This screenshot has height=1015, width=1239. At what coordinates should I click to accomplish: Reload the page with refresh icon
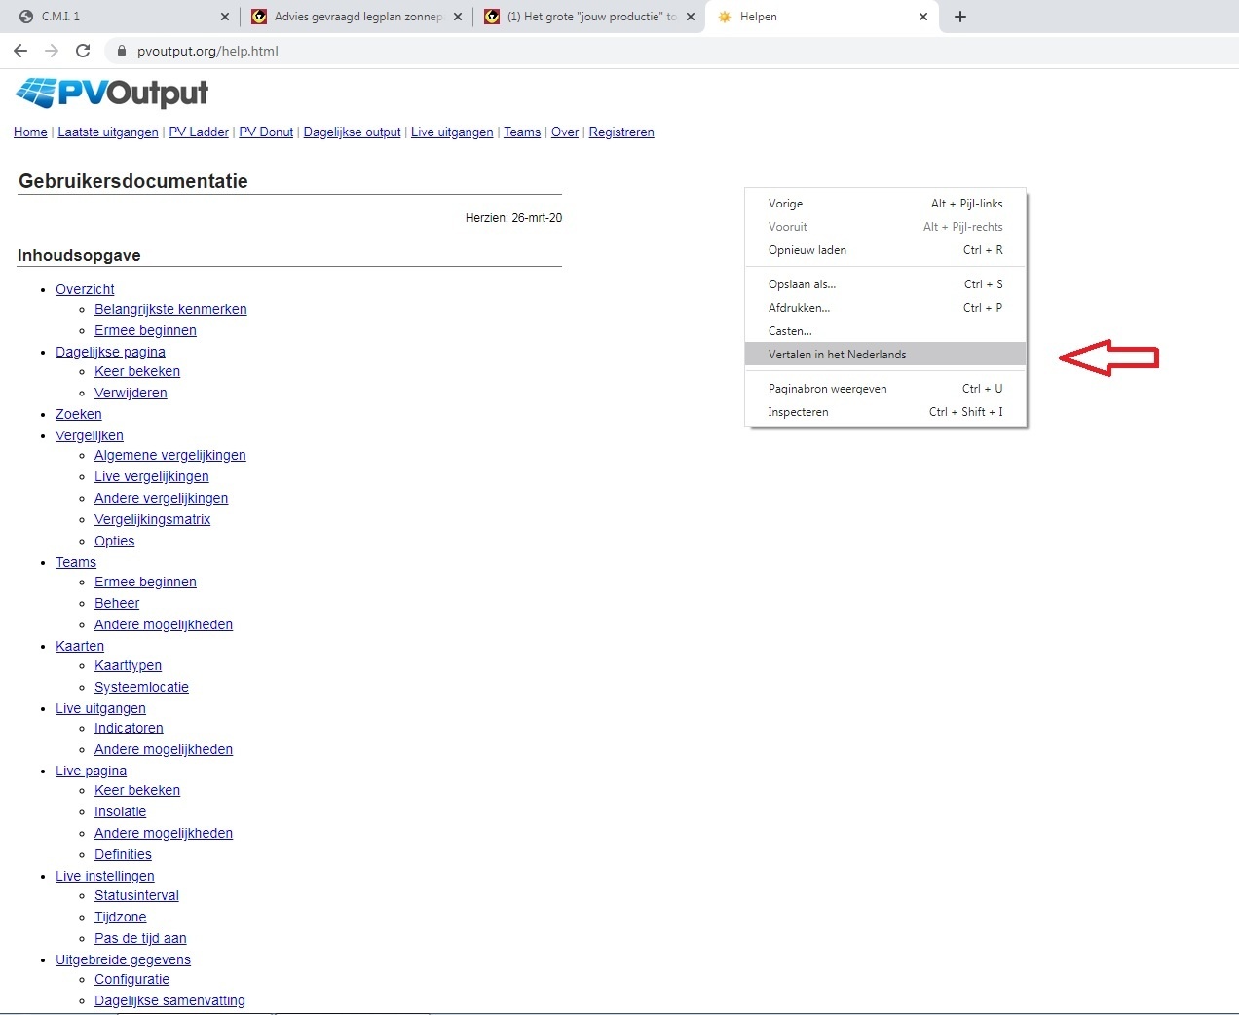click(83, 51)
